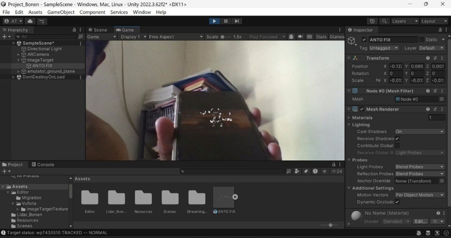451x238 pixels.
Task: Open the cloud services icon
Action: coord(30,21)
